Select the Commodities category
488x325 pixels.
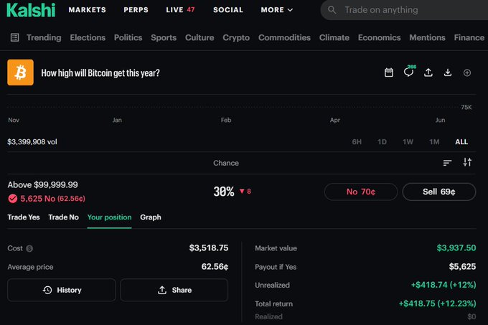(x=284, y=37)
